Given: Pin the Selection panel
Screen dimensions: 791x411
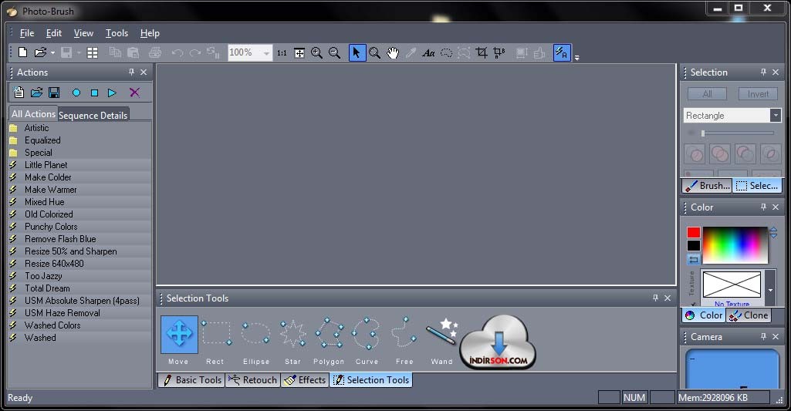Looking at the screenshot, I should (x=763, y=72).
